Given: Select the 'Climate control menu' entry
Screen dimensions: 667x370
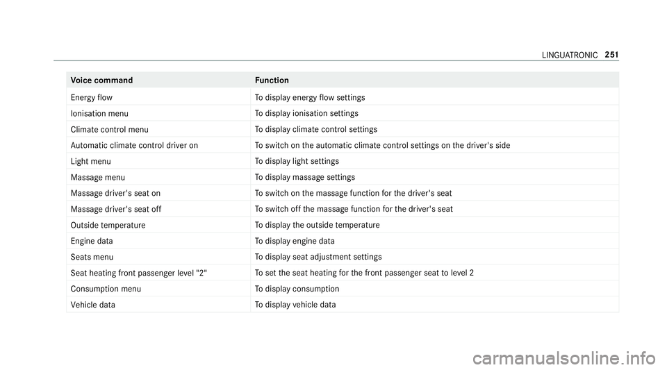Looking at the screenshot, I should click(x=109, y=130).
